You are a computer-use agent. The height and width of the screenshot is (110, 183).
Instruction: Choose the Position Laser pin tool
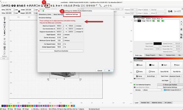point(5,33)
